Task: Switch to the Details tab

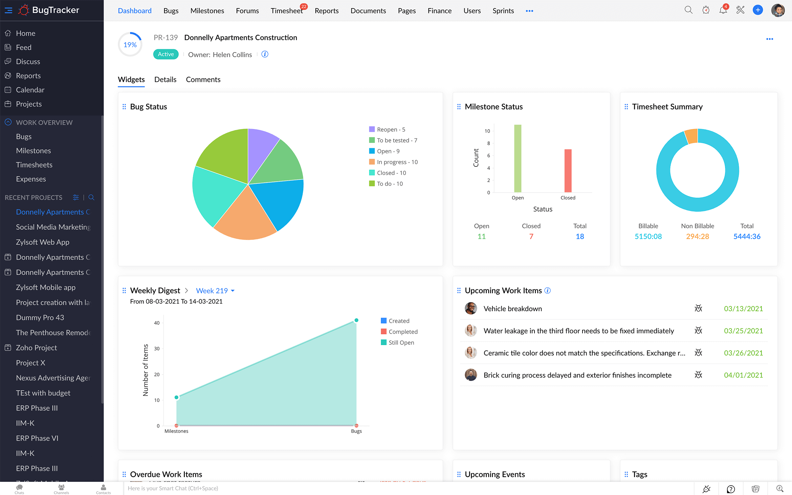Action: pyautogui.click(x=165, y=80)
